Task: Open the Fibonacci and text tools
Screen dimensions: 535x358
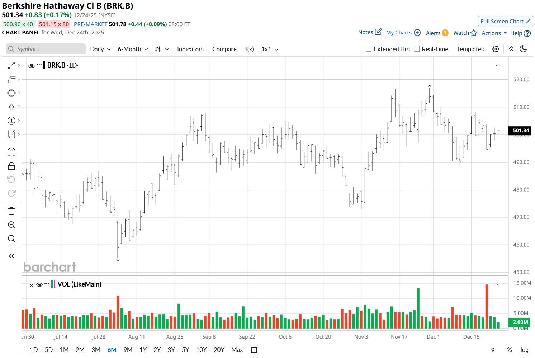Action: click(11, 79)
